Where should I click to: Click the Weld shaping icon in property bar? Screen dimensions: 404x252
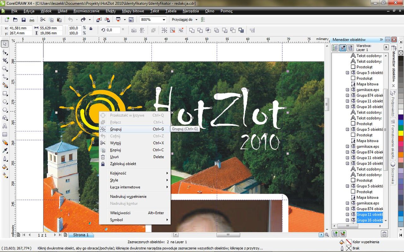point(192,30)
